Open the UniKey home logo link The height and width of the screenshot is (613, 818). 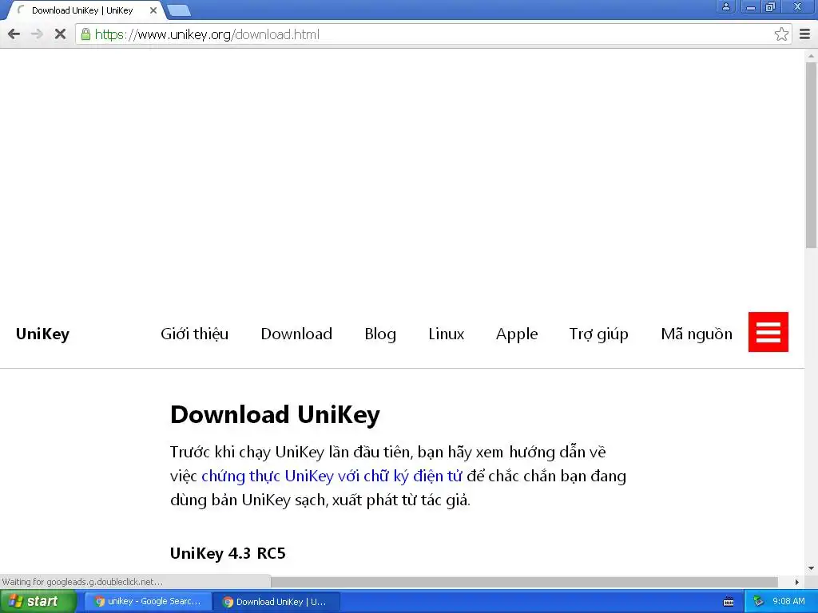(x=43, y=334)
